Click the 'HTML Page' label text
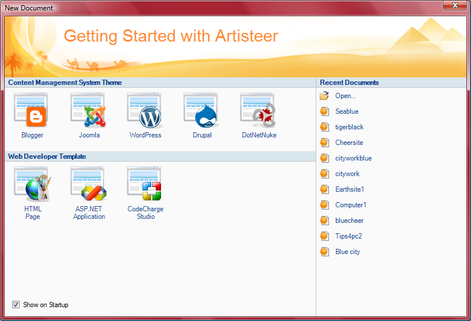 tap(33, 213)
